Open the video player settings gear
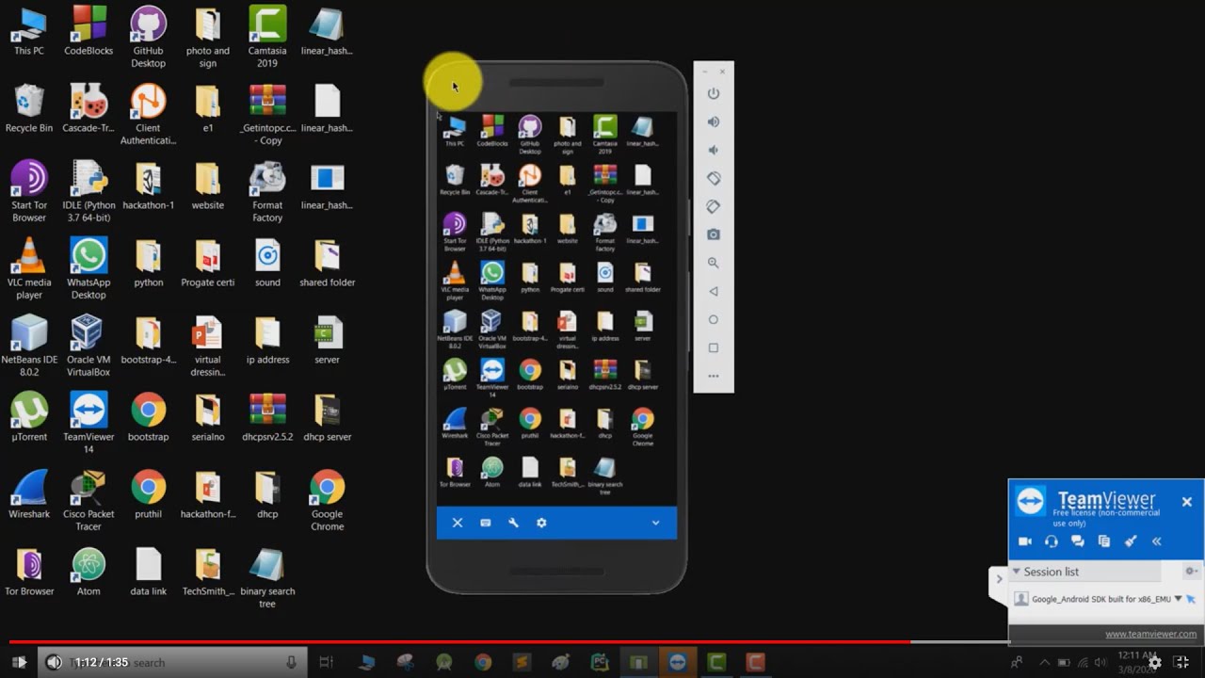 (1154, 663)
